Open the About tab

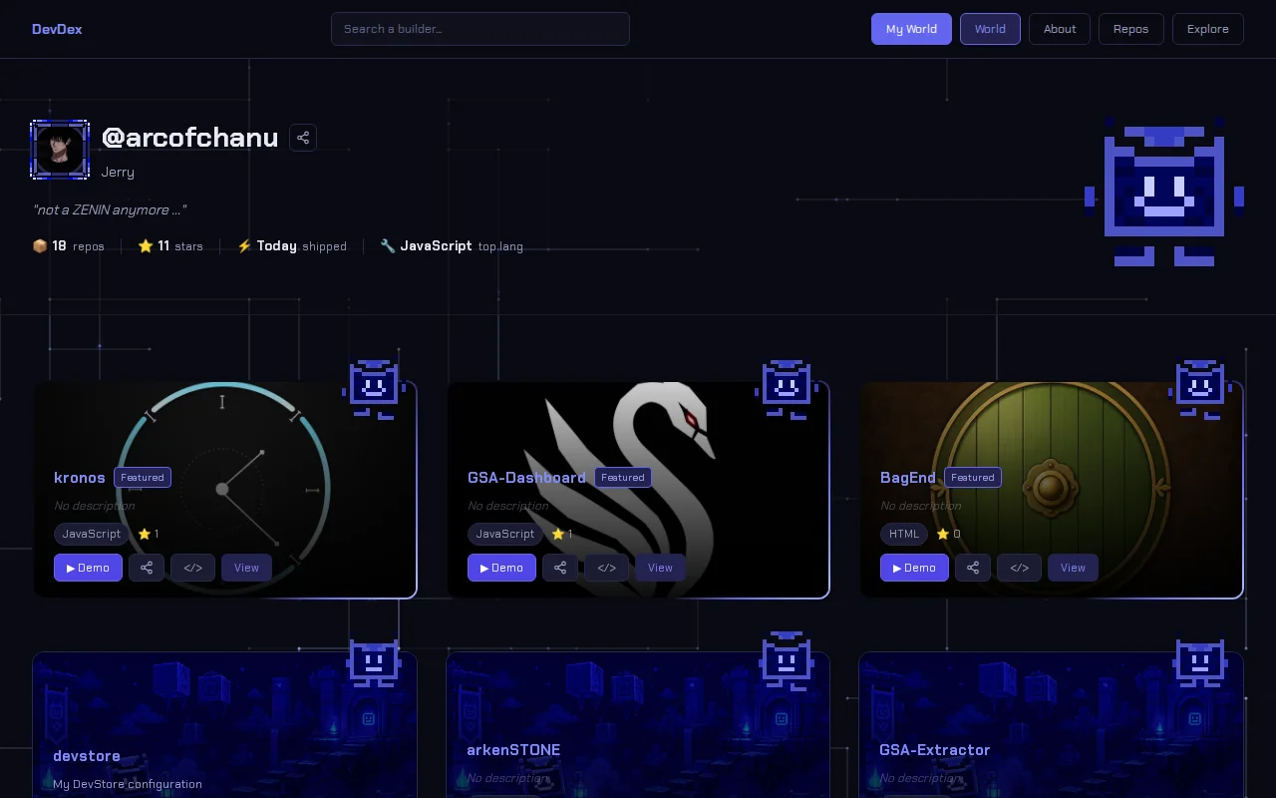click(x=1060, y=29)
